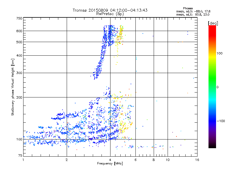Click the black bottom end of the colorbar
This screenshot has width=232, height=174.
coord(212,146)
